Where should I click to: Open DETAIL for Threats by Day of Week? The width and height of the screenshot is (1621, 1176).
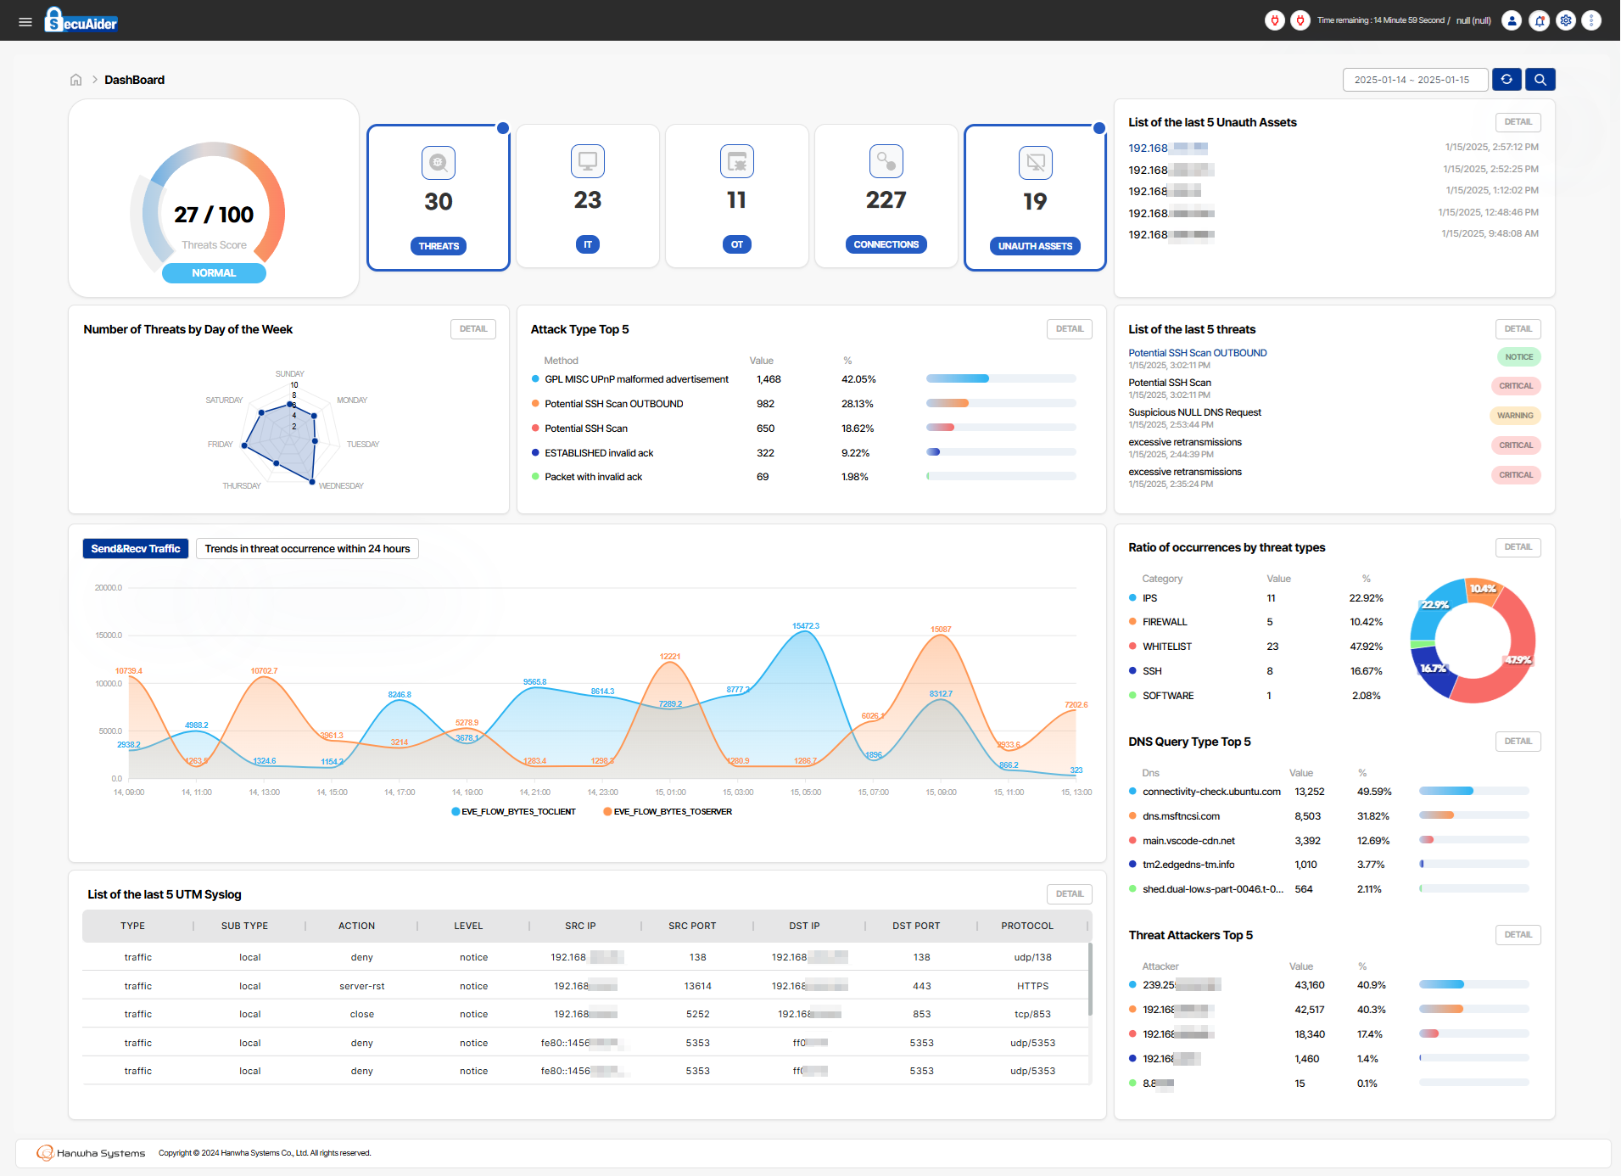pos(473,329)
